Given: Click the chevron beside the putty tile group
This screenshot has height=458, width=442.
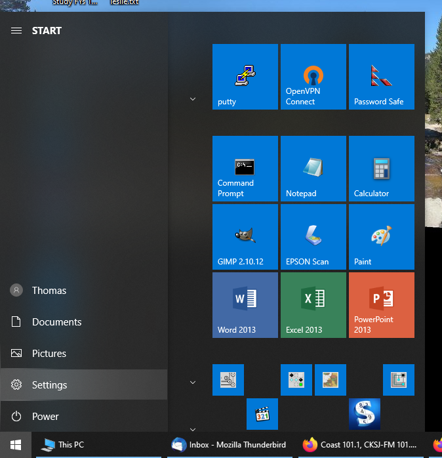Looking at the screenshot, I should (193, 99).
